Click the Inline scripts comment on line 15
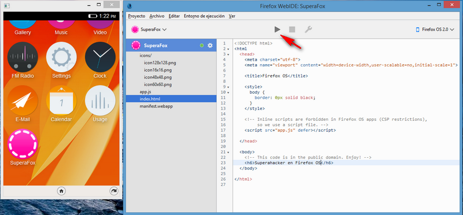The width and height of the screenshot is (463, 215). (336, 120)
